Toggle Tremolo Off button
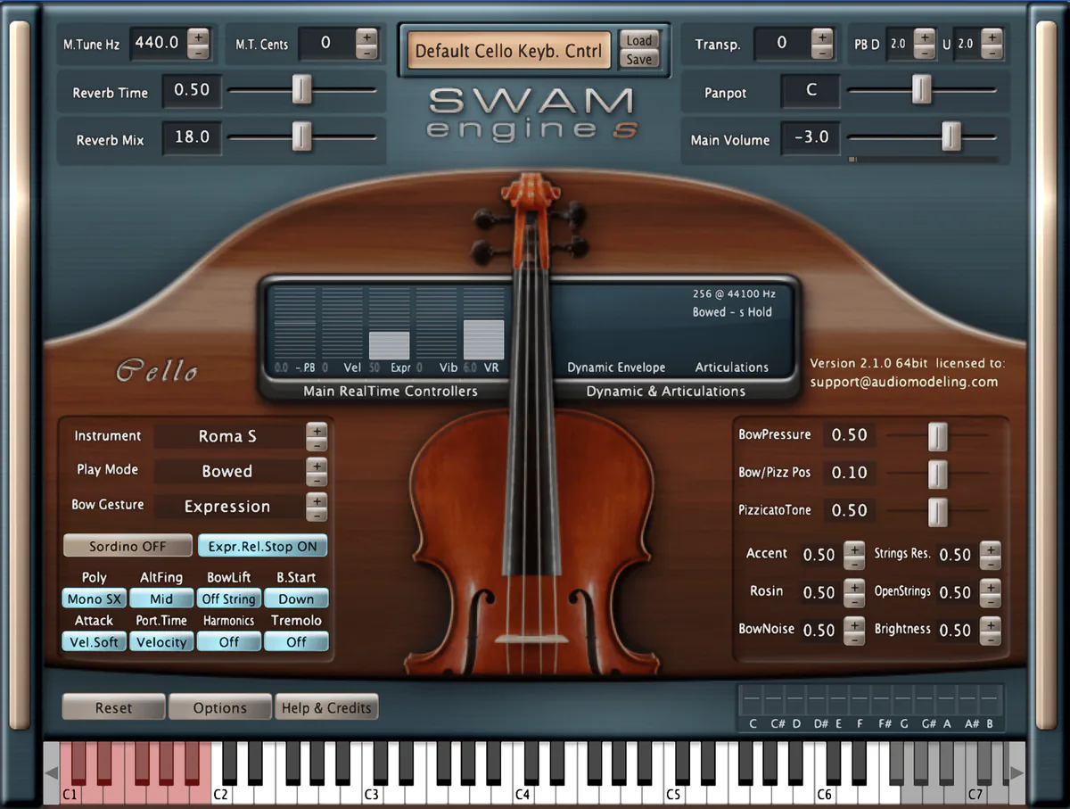This screenshot has height=809, width=1070. [x=296, y=641]
